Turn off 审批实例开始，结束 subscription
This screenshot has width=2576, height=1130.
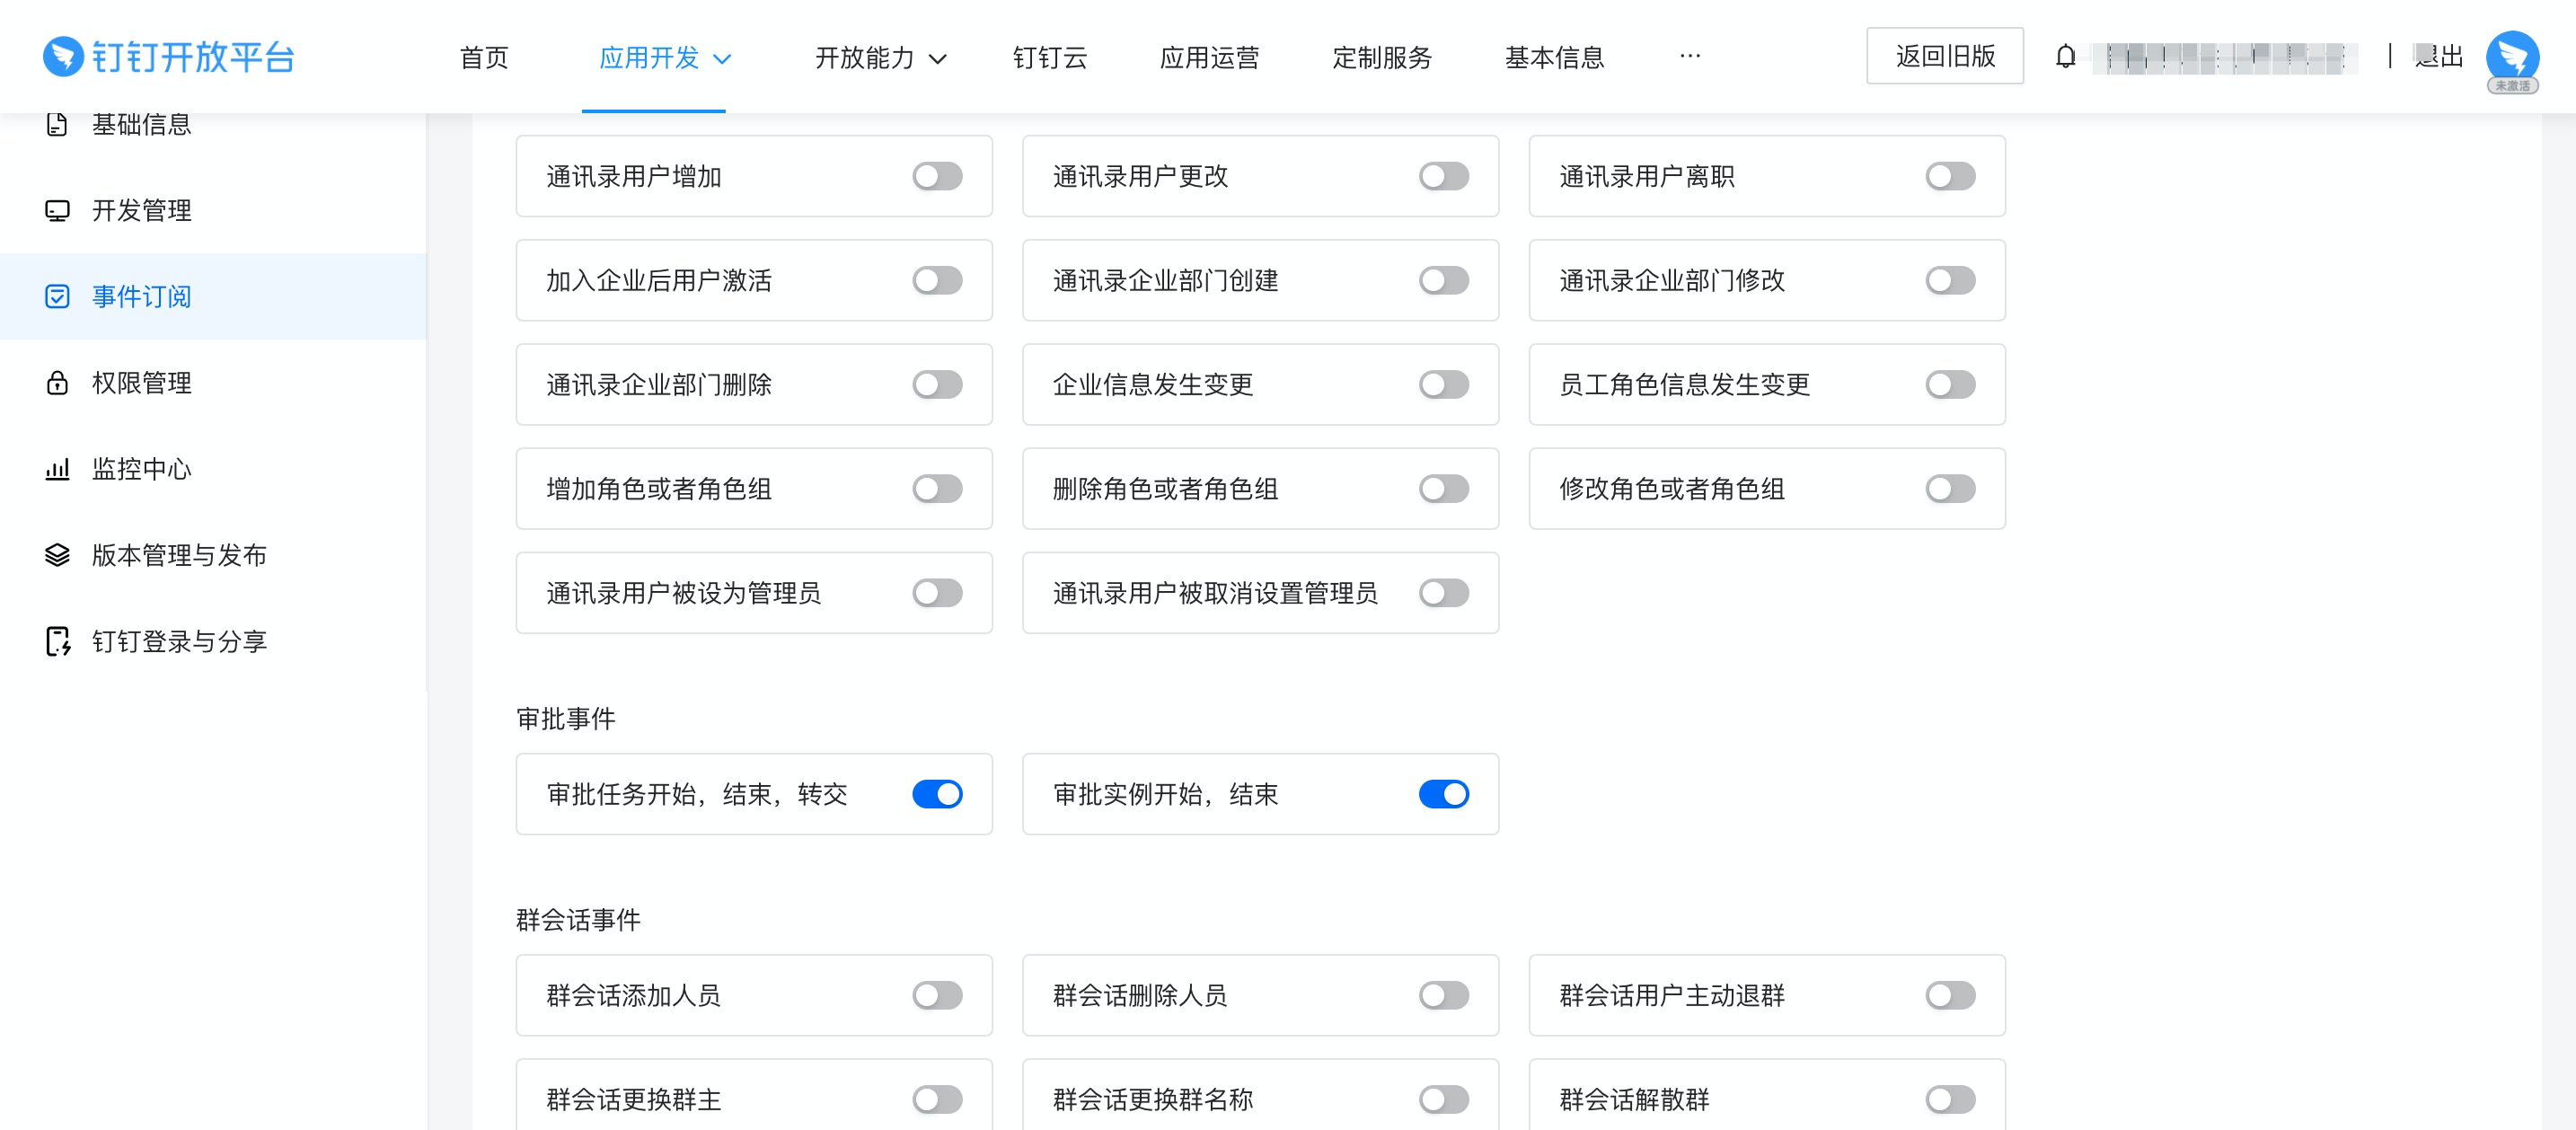(x=1443, y=794)
